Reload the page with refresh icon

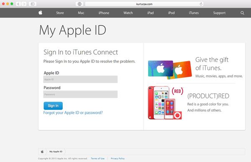pos(201,4)
